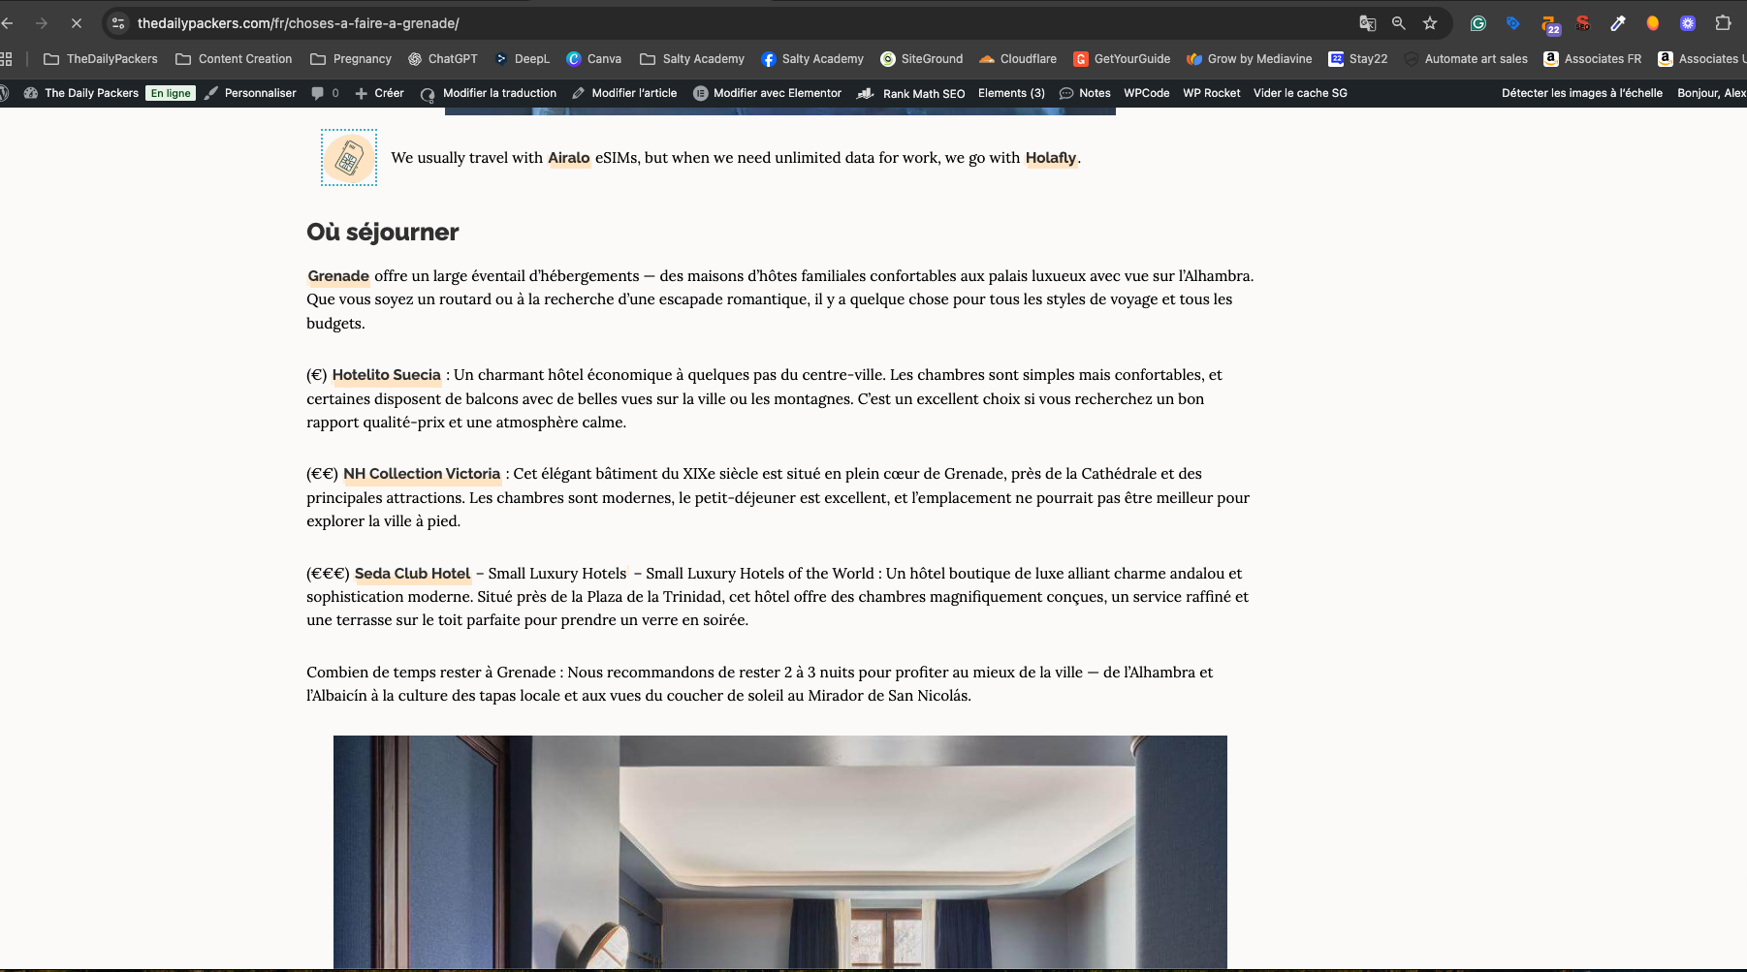Open the SiteGround bookmark

tap(922, 59)
